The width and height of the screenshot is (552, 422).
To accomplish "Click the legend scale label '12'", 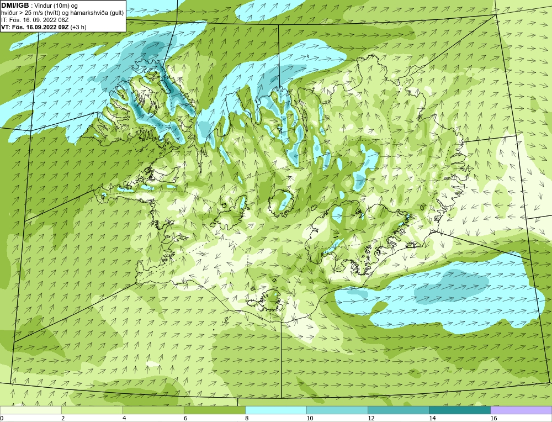I will (x=371, y=418).
